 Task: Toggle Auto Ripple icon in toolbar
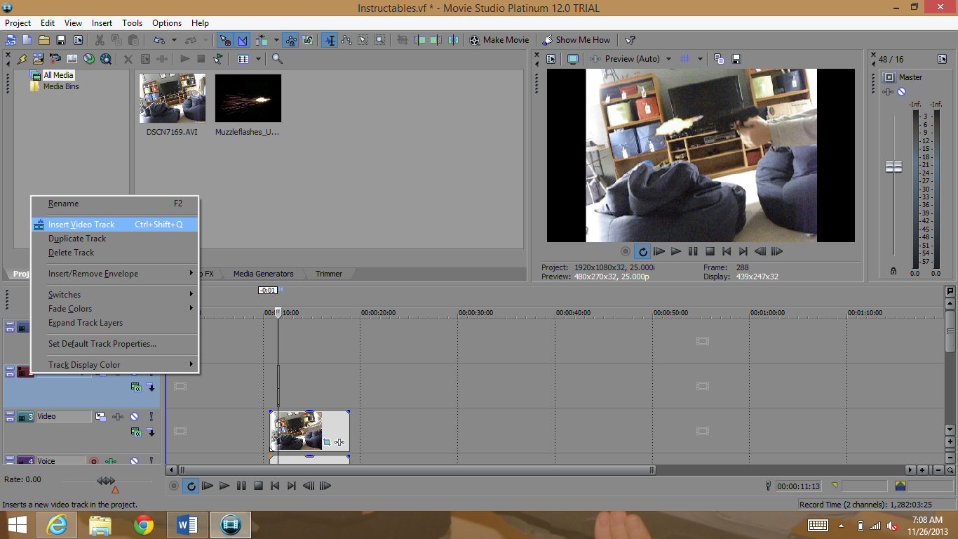262,40
